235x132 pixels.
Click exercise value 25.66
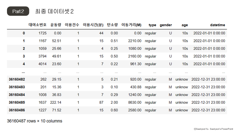[x=57, y=49]
